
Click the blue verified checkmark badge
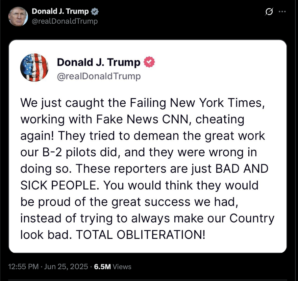pos(95,12)
